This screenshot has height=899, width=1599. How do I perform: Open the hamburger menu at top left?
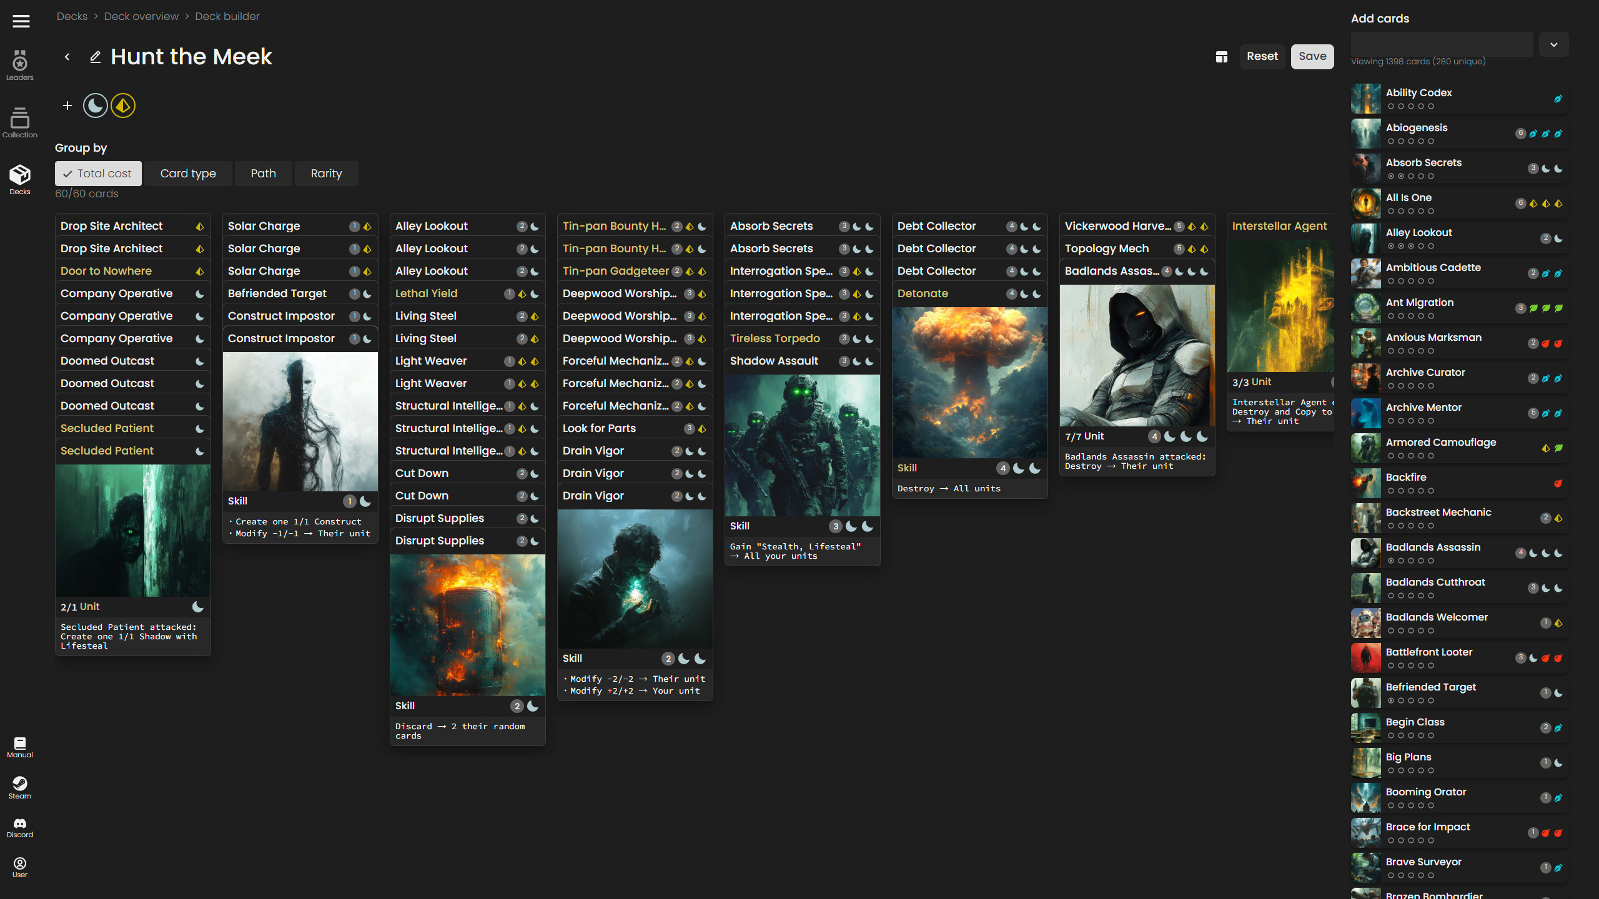pyautogui.click(x=21, y=21)
